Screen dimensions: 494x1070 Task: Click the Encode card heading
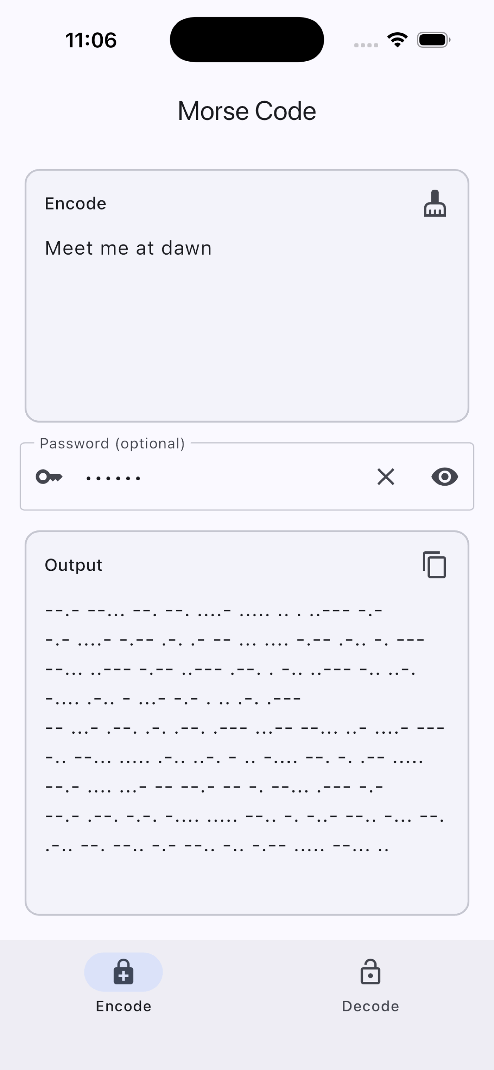click(x=75, y=203)
